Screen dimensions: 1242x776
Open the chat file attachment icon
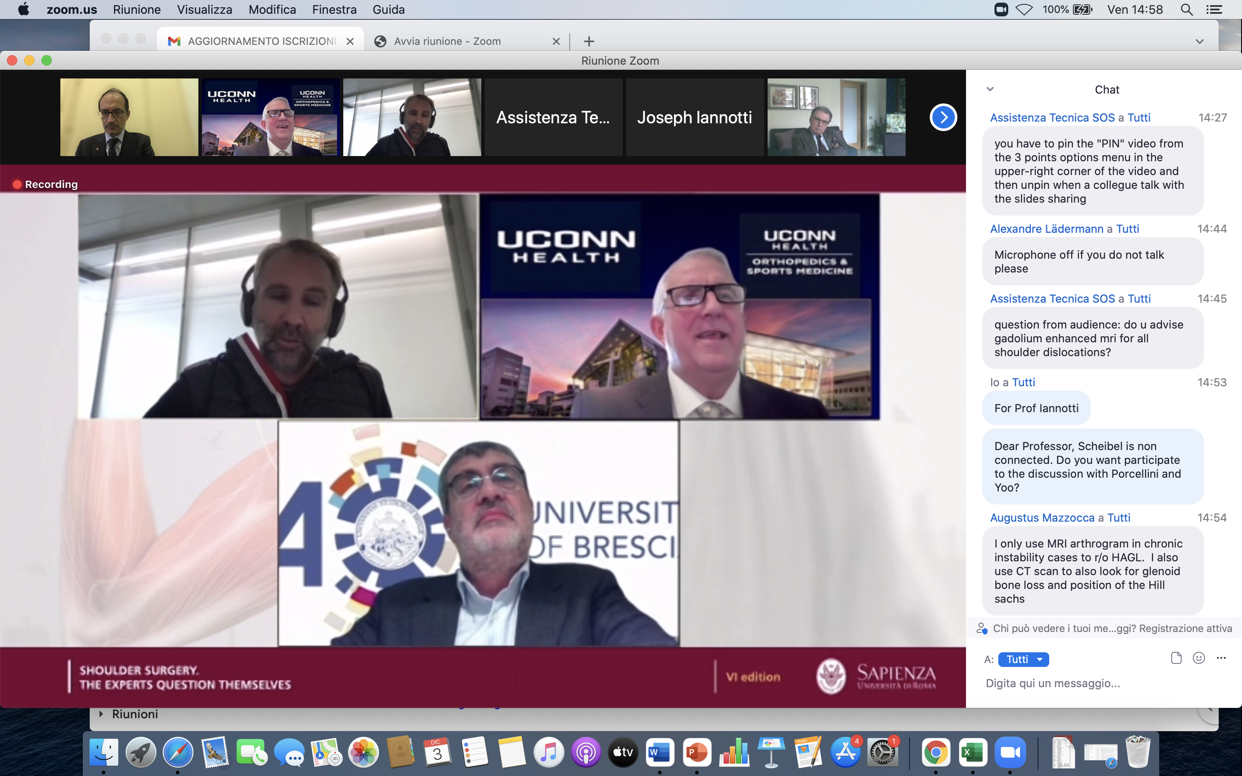pos(1176,658)
